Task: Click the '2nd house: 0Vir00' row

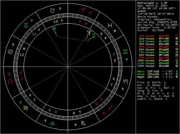Action: point(154,38)
